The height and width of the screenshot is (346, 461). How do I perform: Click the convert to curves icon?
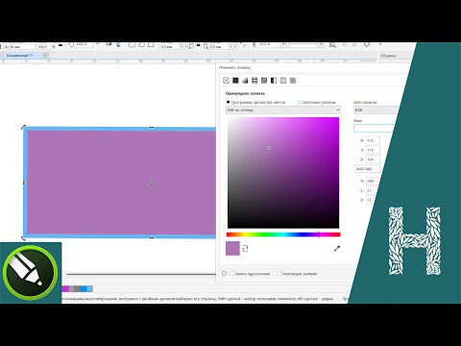(x=367, y=45)
